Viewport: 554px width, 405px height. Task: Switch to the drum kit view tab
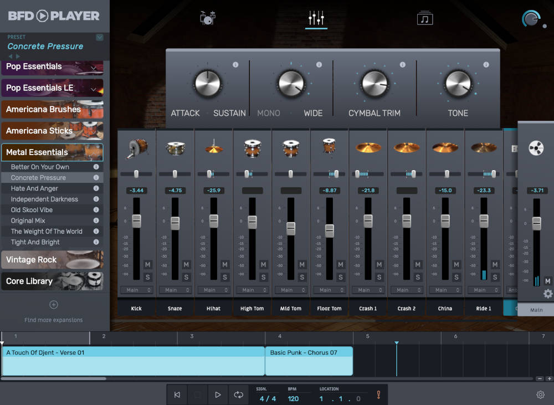[x=208, y=17]
